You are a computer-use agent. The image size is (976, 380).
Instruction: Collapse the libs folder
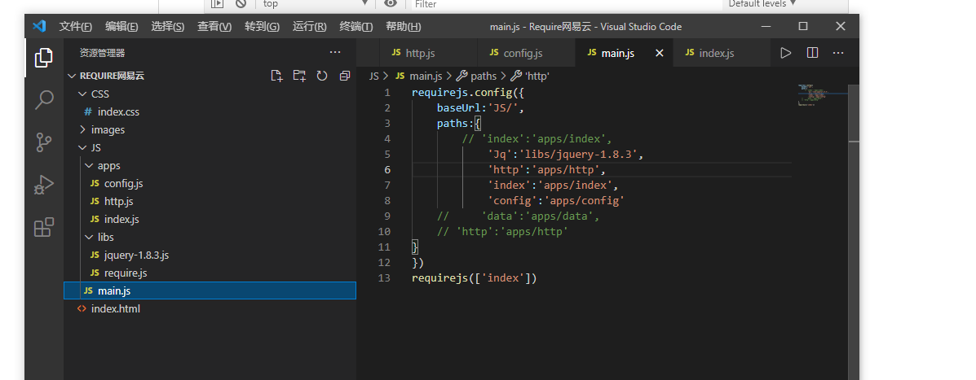click(210, 237)
